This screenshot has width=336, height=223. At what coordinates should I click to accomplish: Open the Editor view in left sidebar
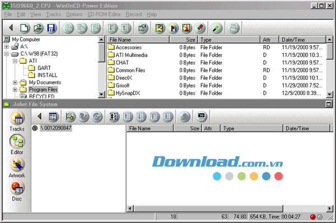pyautogui.click(x=17, y=145)
